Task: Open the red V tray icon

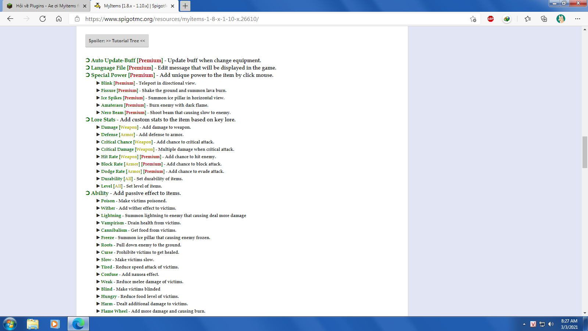Action: coord(533,324)
